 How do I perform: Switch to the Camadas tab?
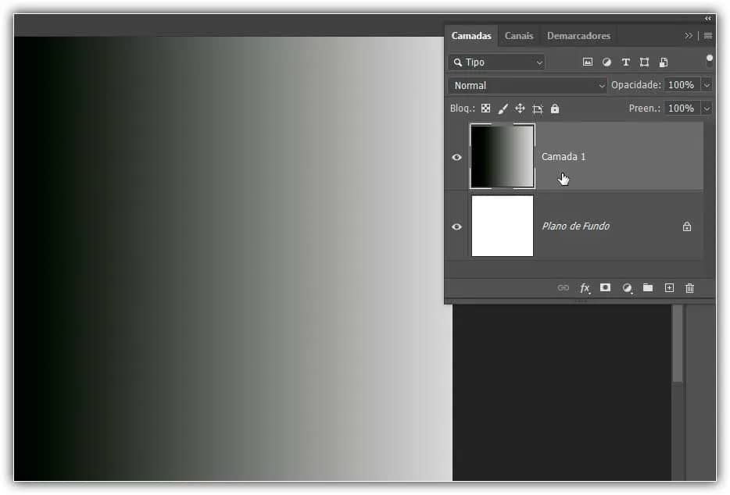pos(471,36)
